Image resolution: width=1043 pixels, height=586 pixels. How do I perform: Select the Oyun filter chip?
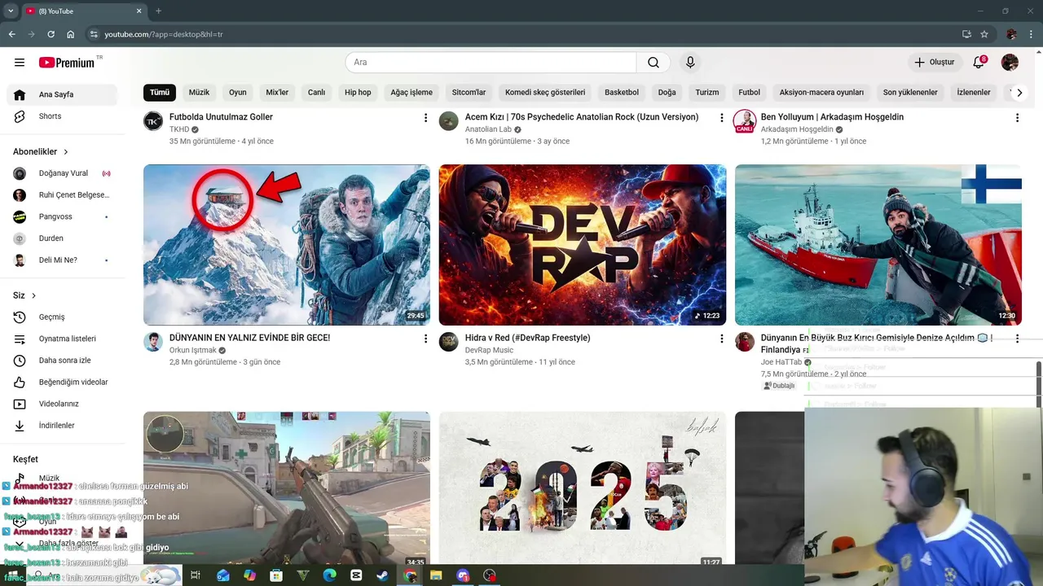(238, 92)
